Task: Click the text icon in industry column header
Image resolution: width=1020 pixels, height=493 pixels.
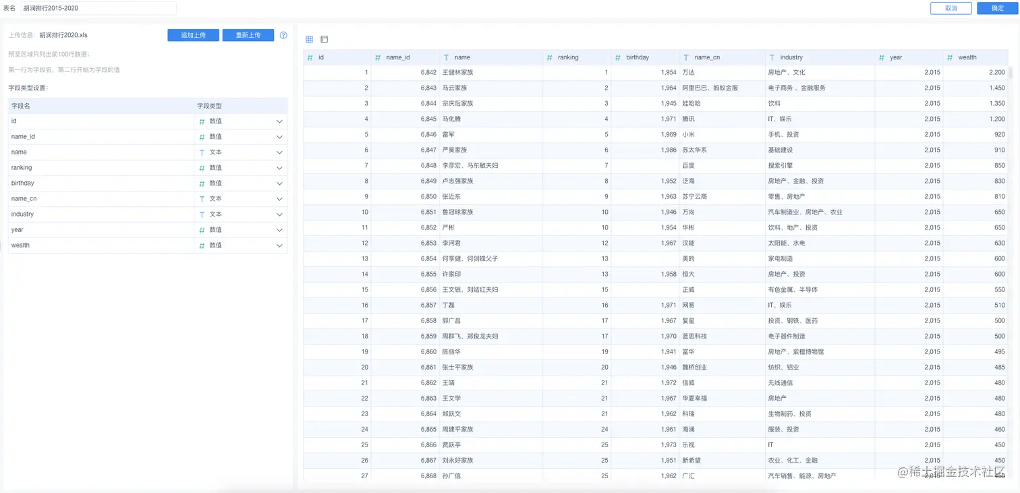Action: 772,57
